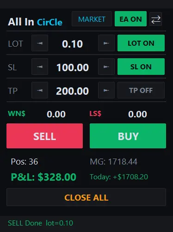The width and height of the screenshot is (173, 232).
Task: Increase TP value with right arrow
Action: point(106,90)
